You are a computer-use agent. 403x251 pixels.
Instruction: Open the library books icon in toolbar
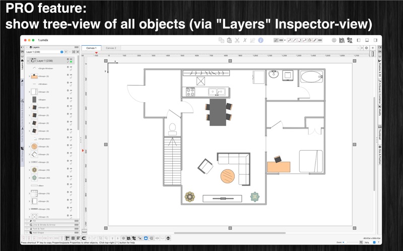pos(342,40)
